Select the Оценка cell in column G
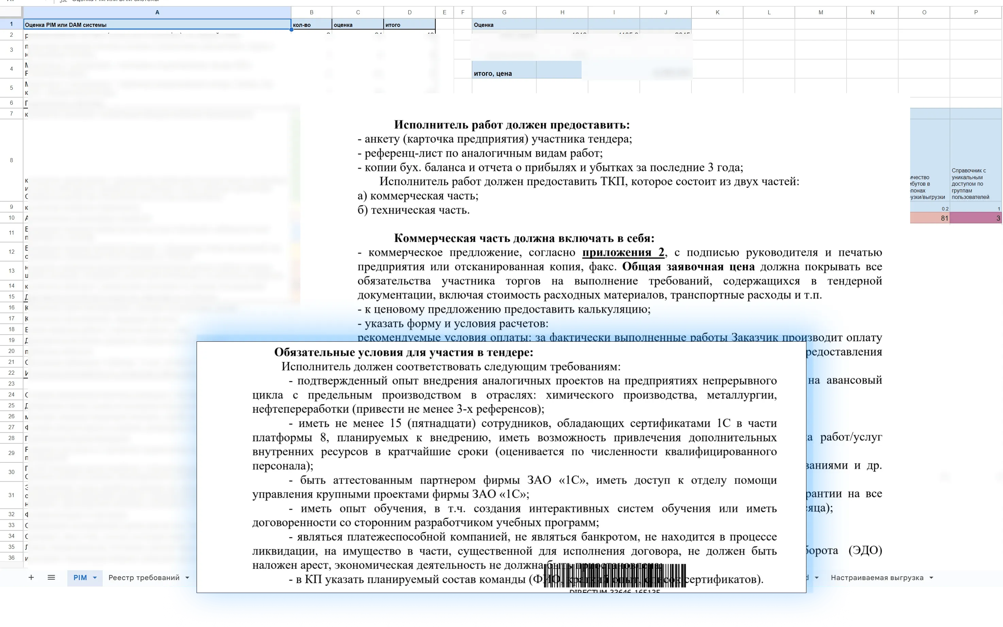This screenshot has width=1003, height=627. (504, 24)
